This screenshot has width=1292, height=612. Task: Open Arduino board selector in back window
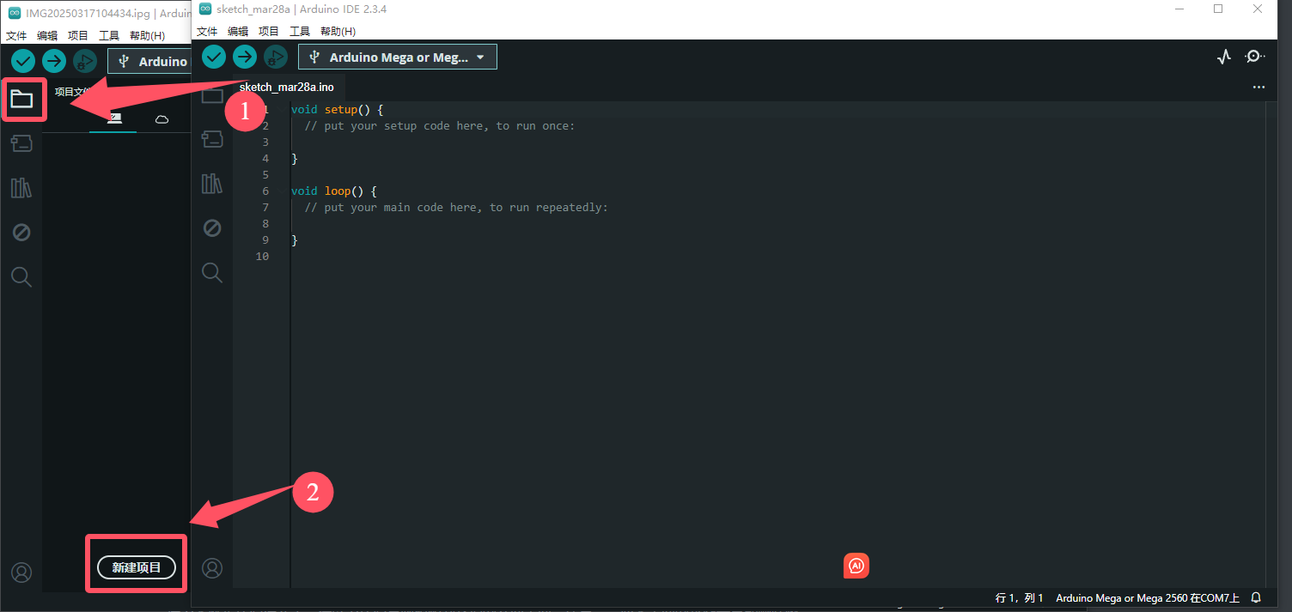coord(149,61)
